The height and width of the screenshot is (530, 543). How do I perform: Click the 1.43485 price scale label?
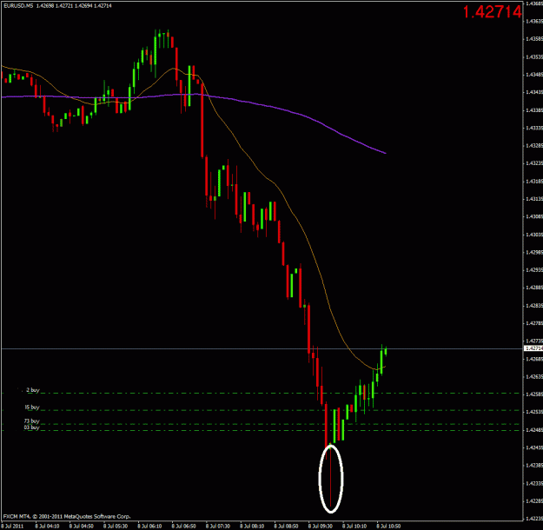pos(534,75)
